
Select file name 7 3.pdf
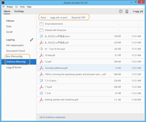tap(48, 87)
